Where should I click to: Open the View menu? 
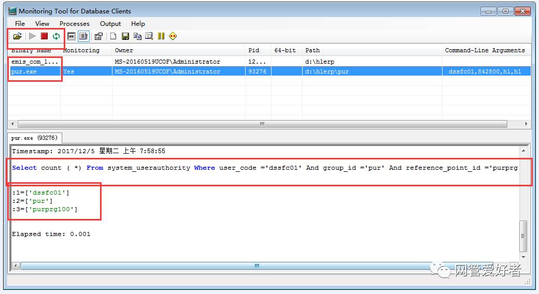tap(42, 24)
